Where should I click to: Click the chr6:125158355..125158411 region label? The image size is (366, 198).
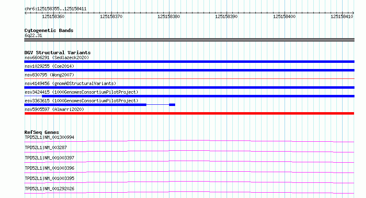pos(56,9)
